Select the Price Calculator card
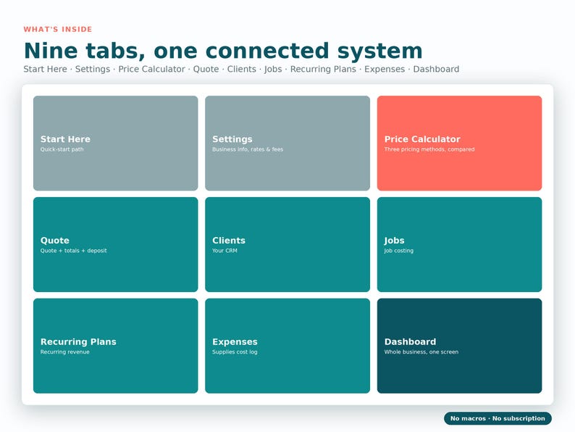 tap(459, 143)
